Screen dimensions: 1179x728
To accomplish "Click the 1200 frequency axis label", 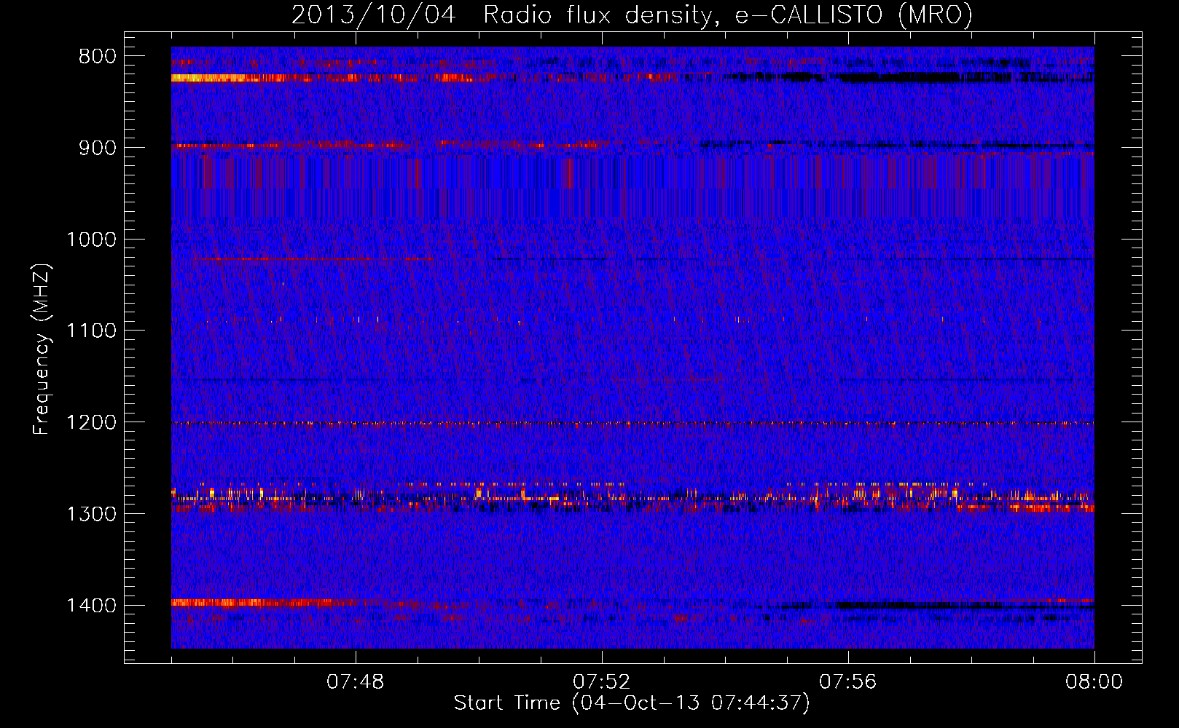I will (91, 423).
